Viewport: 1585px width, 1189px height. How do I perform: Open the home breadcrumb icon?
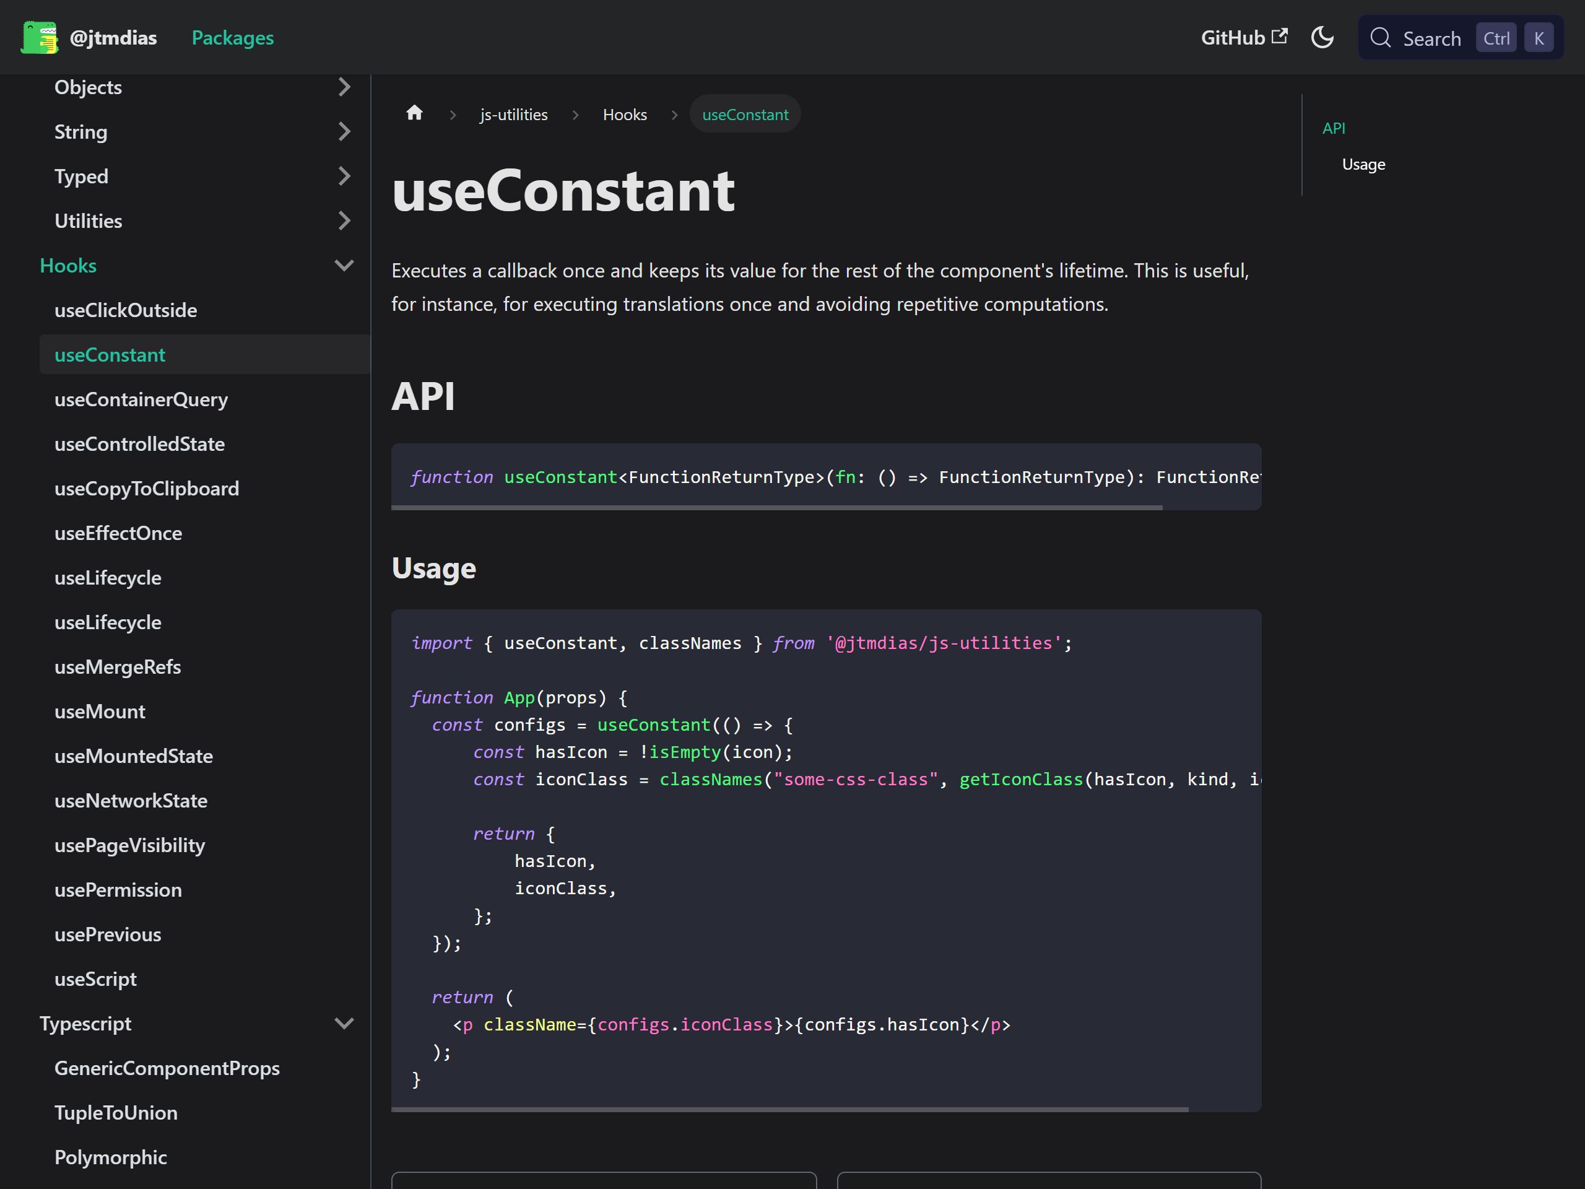click(x=414, y=113)
